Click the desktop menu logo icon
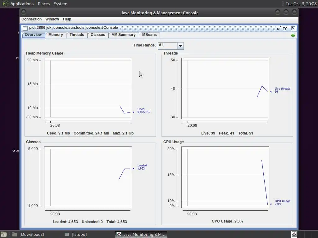This screenshot has width=318, height=238. coord(5,4)
